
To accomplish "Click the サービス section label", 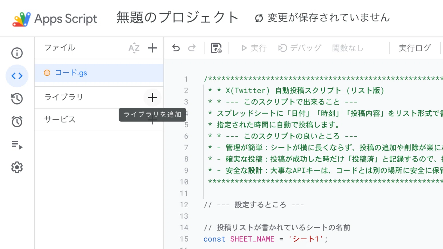I will (x=60, y=119).
